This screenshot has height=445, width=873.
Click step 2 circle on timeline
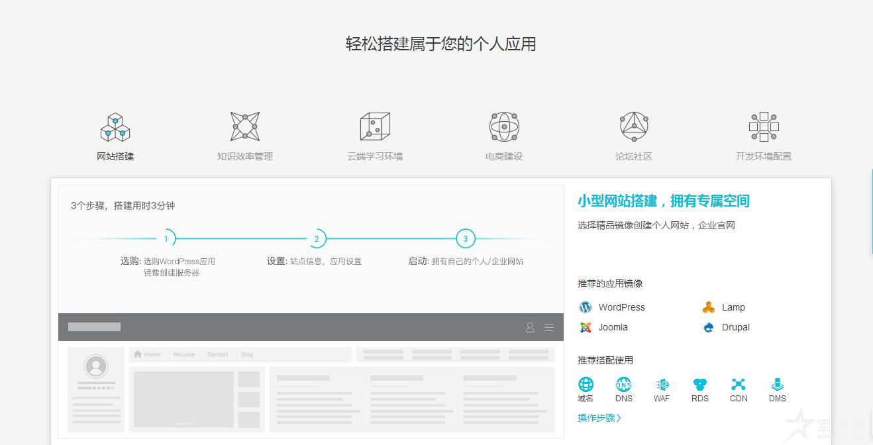coord(317,238)
